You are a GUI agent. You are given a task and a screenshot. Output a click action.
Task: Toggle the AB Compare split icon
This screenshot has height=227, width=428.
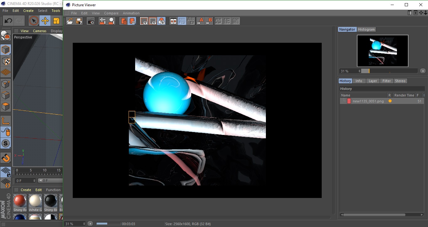point(173,21)
